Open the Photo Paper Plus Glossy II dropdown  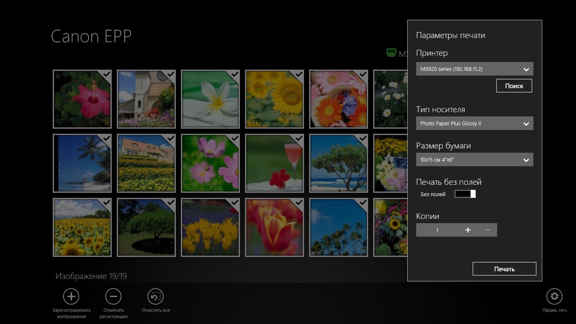coord(474,124)
